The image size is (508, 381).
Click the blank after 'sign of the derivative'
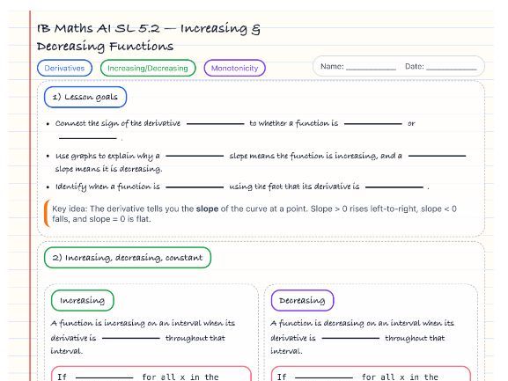click(215, 123)
